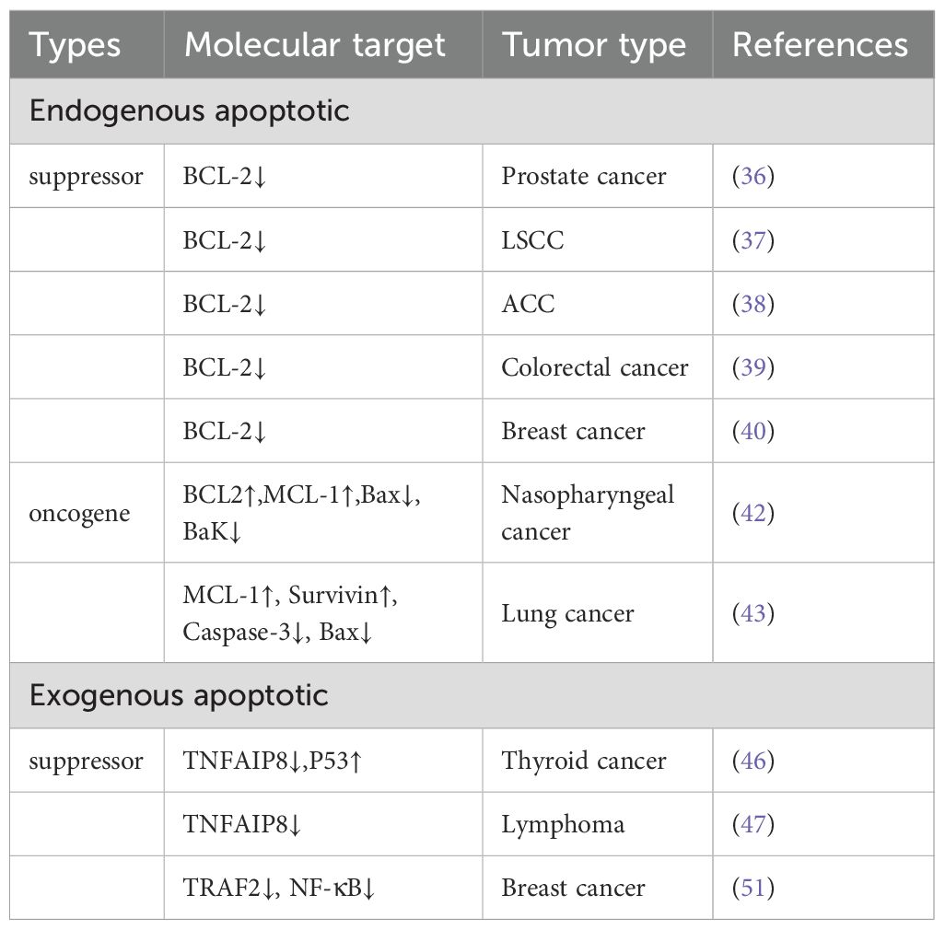Image resolution: width=945 pixels, height=930 pixels.
Task: Click the lymphoma reference 47
Action: coord(753,824)
